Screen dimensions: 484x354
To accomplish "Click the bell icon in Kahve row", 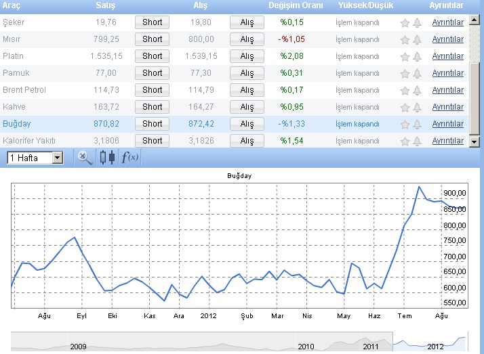I will pyautogui.click(x=417, y=107).
